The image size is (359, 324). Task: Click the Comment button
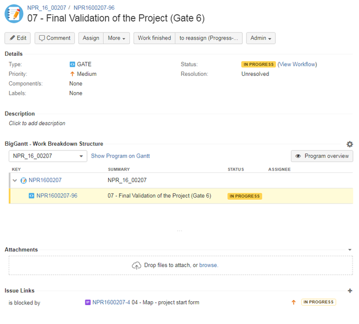(x=55, y=38)
